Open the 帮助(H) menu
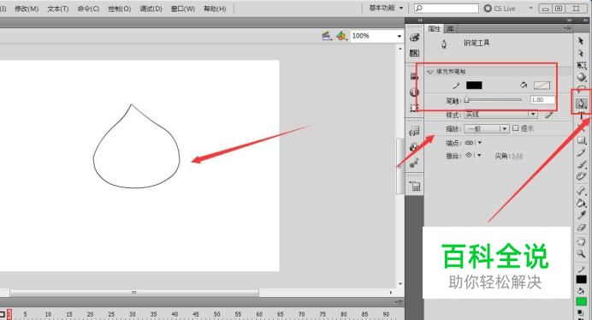The width and height of the screenshot is (592, 320). coord(215,9)
